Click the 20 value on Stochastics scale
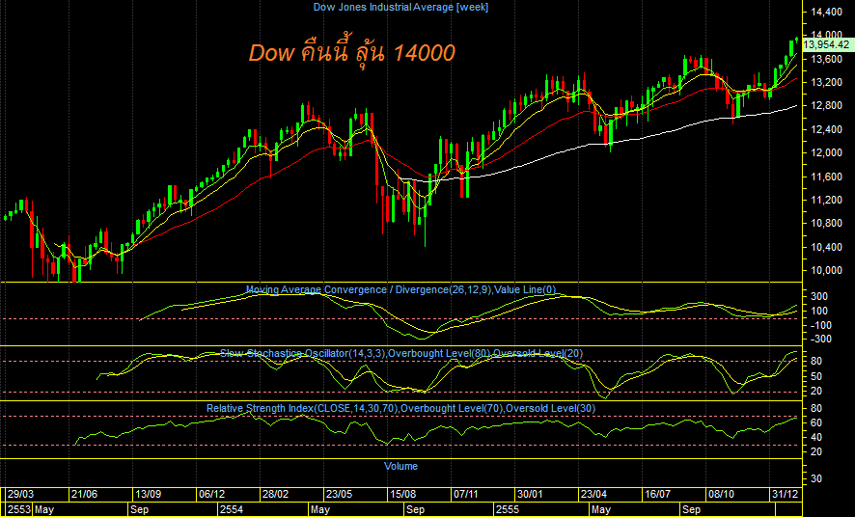 (816, 392)
